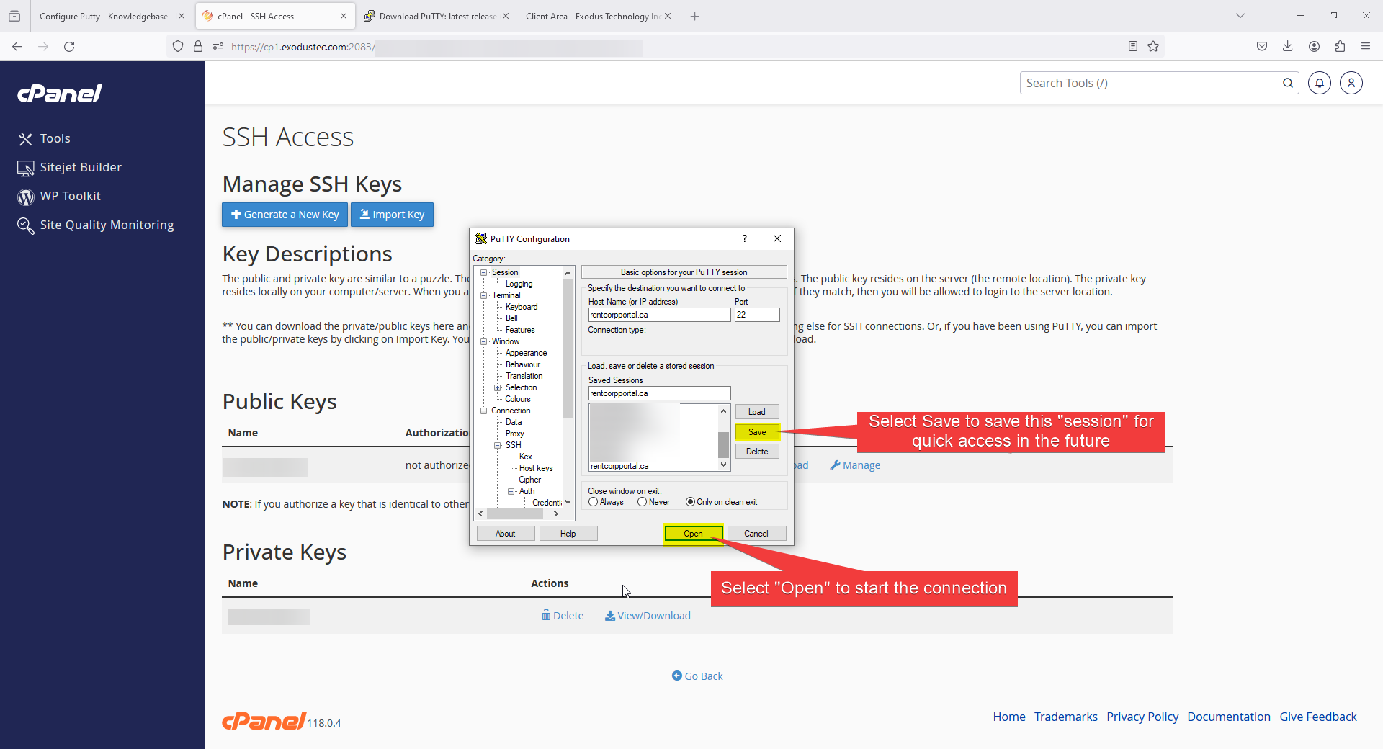The height and width of the screenshot is (749, 1383).
Task: Select the "Never" radio option
Action: (x=642, y=502)
